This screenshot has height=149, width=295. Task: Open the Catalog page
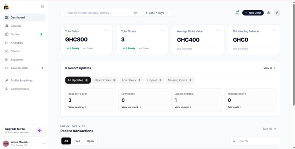coord(24,26)
